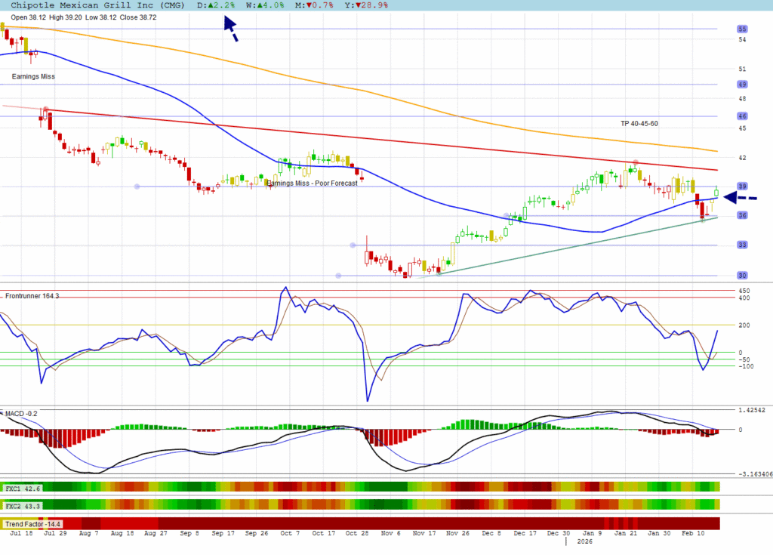Select the MACD -0.2 indicator label

(21, 414)
